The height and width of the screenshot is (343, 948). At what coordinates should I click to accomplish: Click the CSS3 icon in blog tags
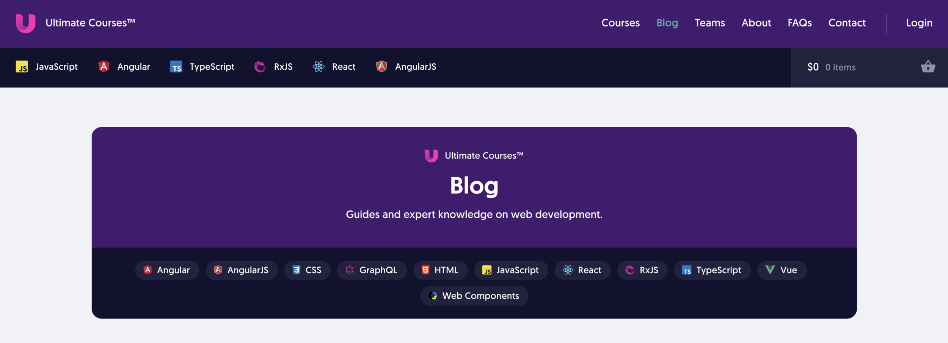coord(297,270)
